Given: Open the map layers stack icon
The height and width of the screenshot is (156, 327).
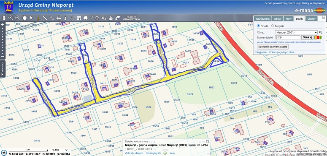Looking at the screenshot, I should 4,18.
